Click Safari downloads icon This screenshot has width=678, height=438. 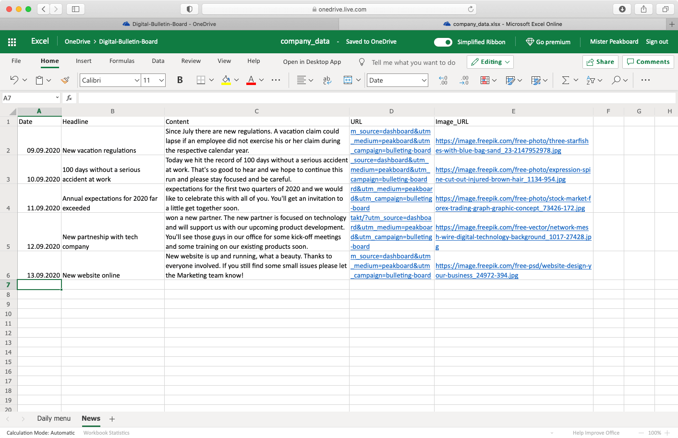point(622,9)
